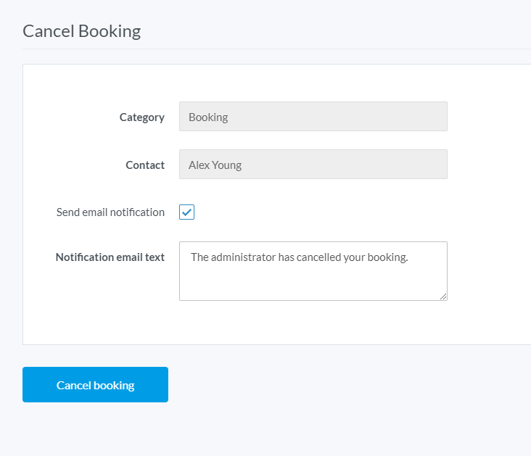Click the 'Notification email text' label
The width and height of the screenshot is (531, 456).
[110, 257]
